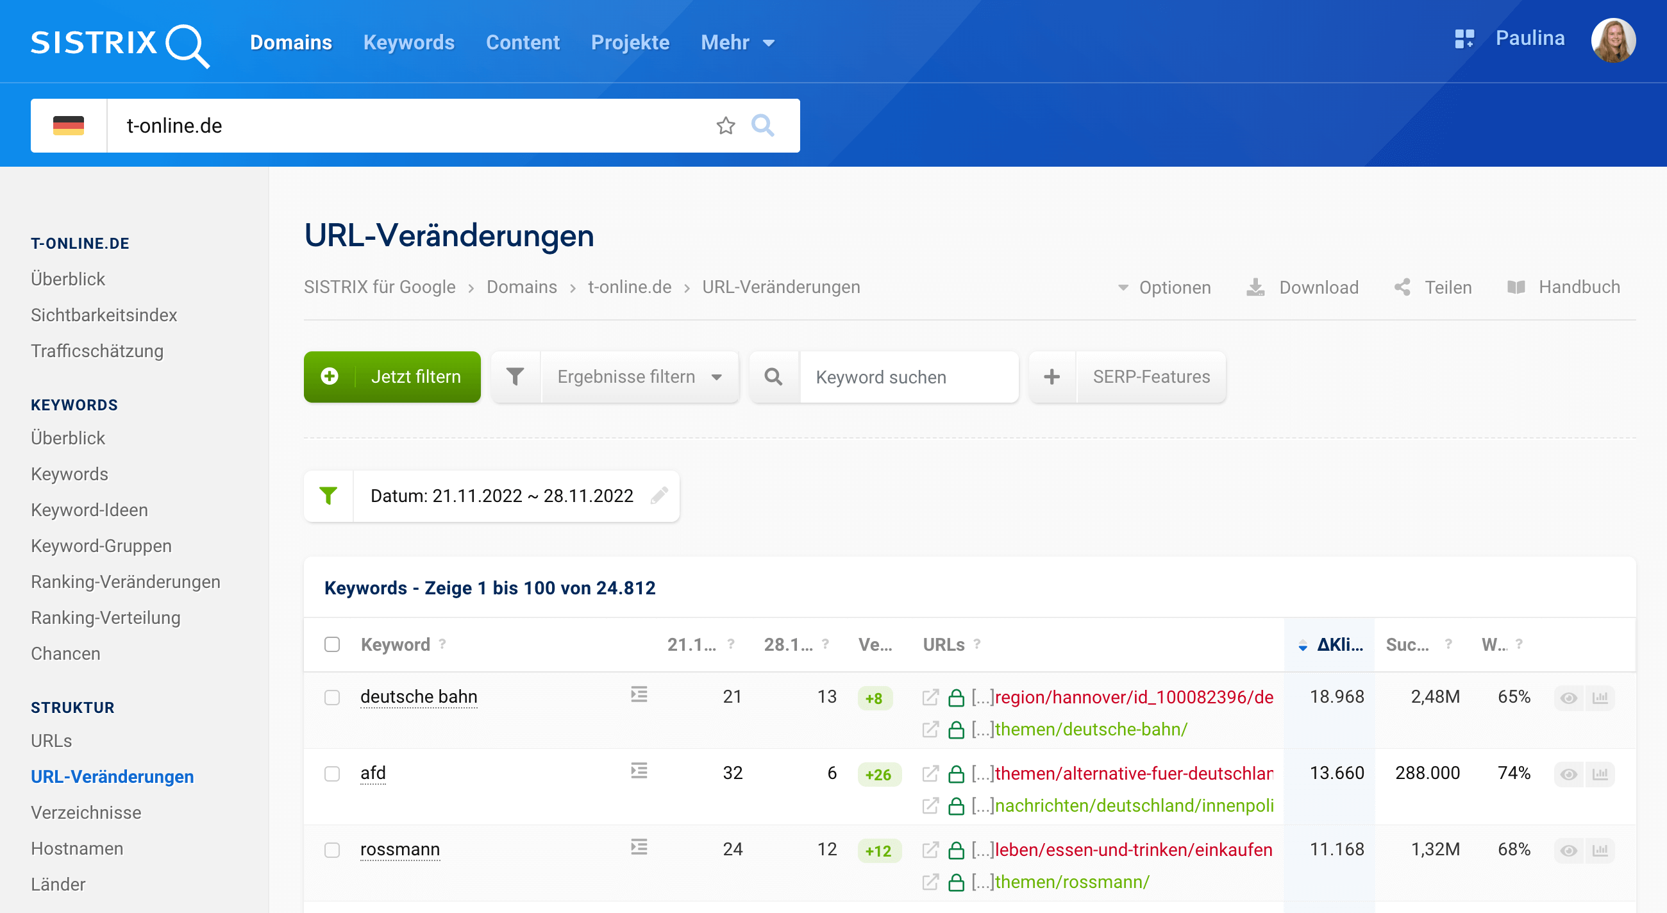Screen dimensions: 1667x913
Task: Click the Keyword column help question mark
Action: (442, 644)
